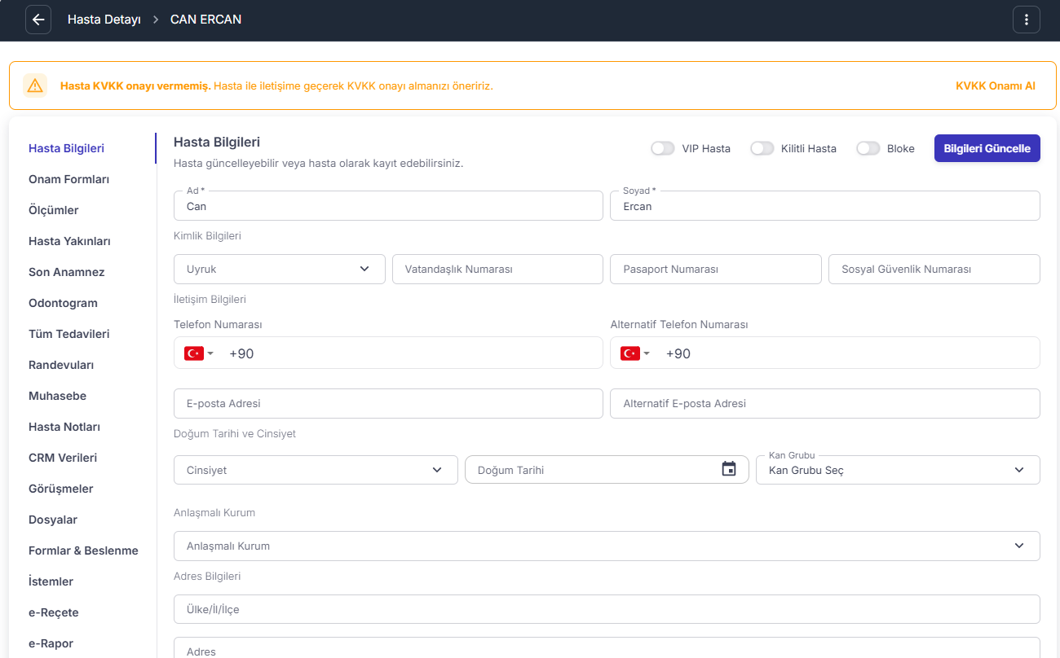The image size is (1060, 658).
Task: Go to CRM Verileri
Action: click(63, 458)
